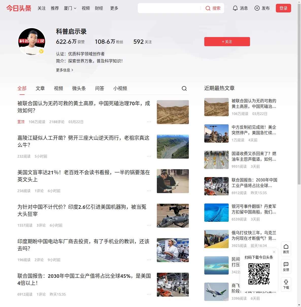
Task: Open the 更多 navigation menu
Action: tap(114, 8)
